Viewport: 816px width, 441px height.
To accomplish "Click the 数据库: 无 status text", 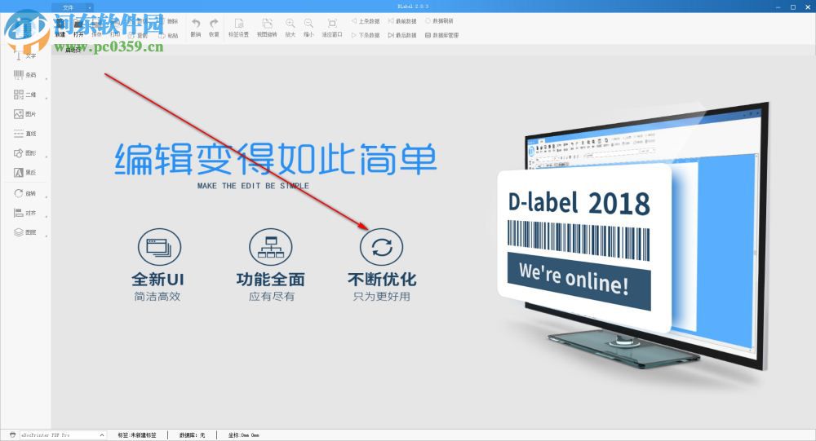I will pyautogui.click(x=192, y=434).
